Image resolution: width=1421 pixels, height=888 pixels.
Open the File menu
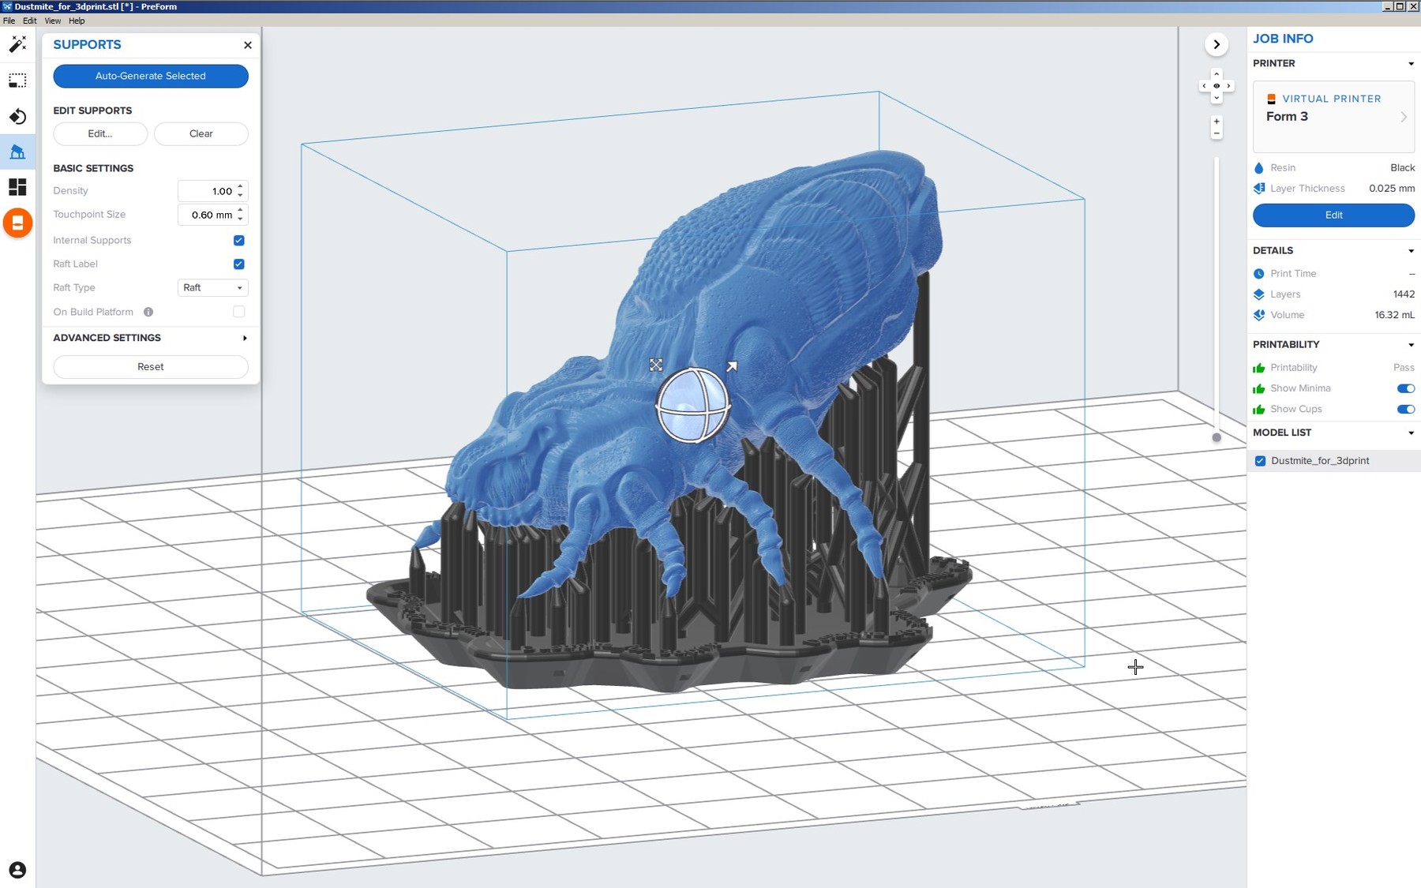coord(9,21)
